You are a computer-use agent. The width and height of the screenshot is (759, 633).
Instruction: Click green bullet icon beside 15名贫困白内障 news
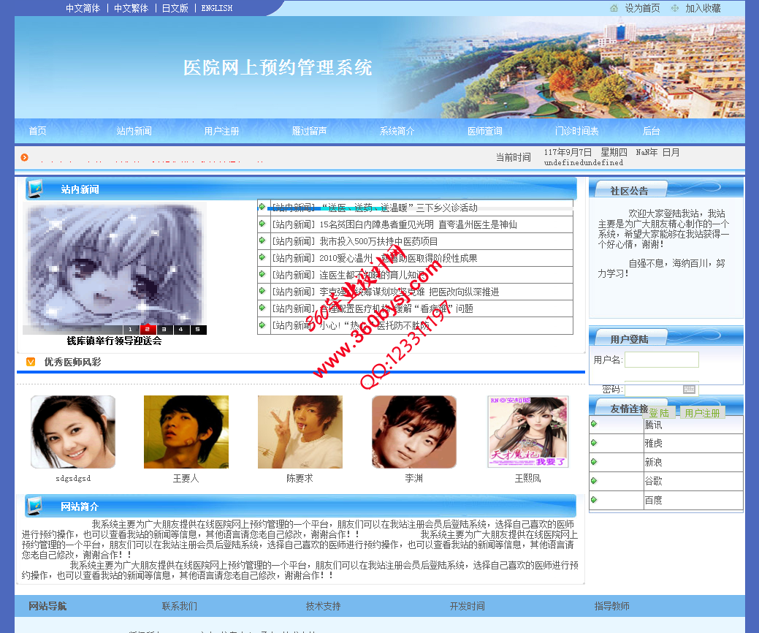(x=262, y=223)
